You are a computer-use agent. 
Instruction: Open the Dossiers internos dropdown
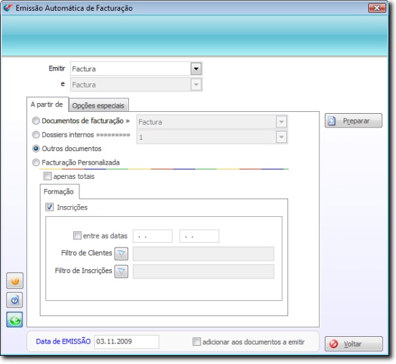281,137
